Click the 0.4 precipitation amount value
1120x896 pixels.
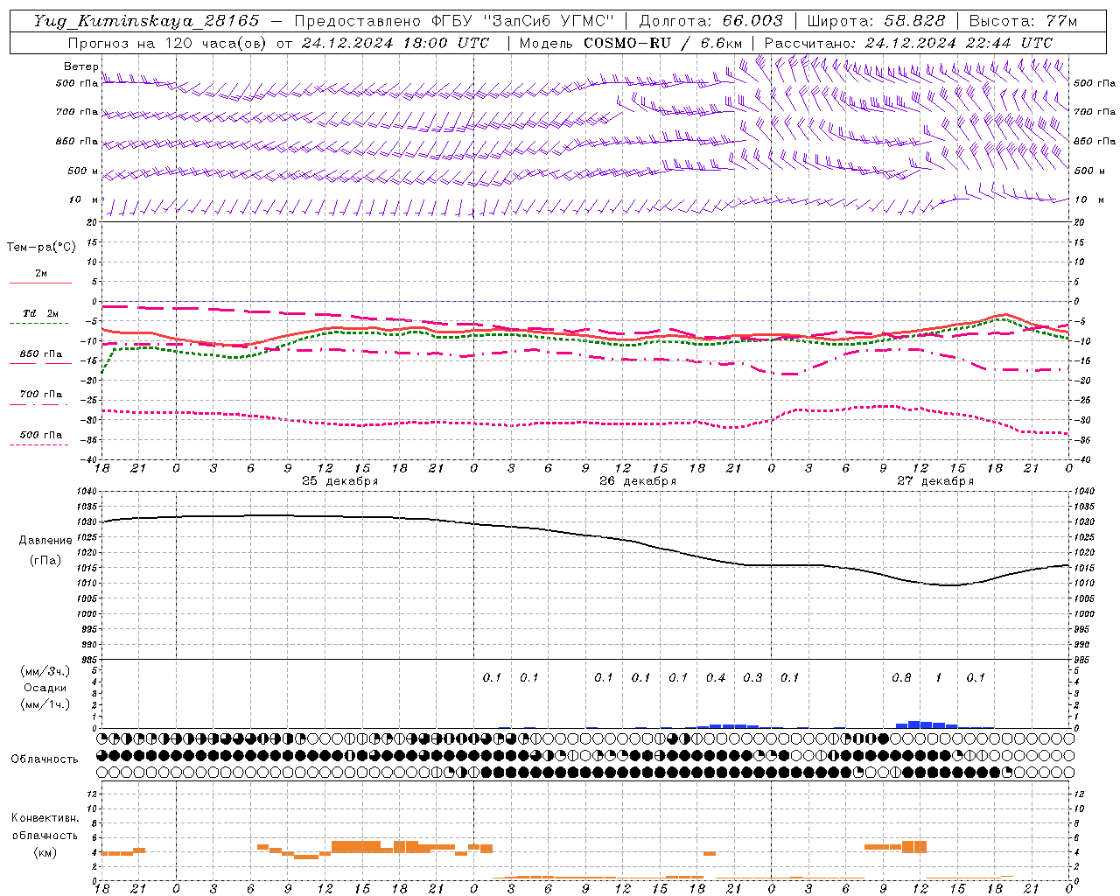point(716,677)
